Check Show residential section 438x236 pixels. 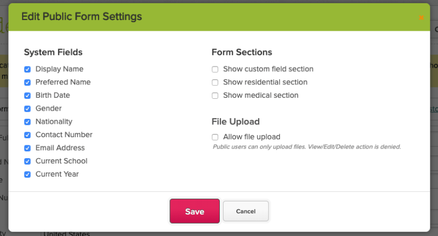(215, 83)
